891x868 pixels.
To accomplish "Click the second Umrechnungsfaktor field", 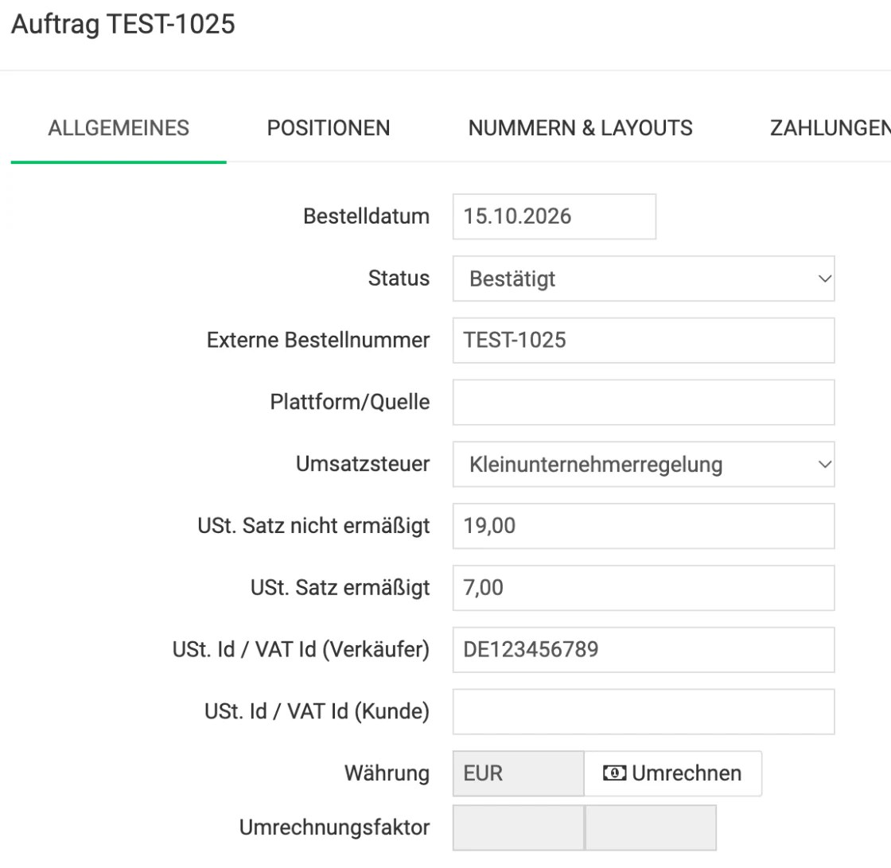I will coord(651,827).
